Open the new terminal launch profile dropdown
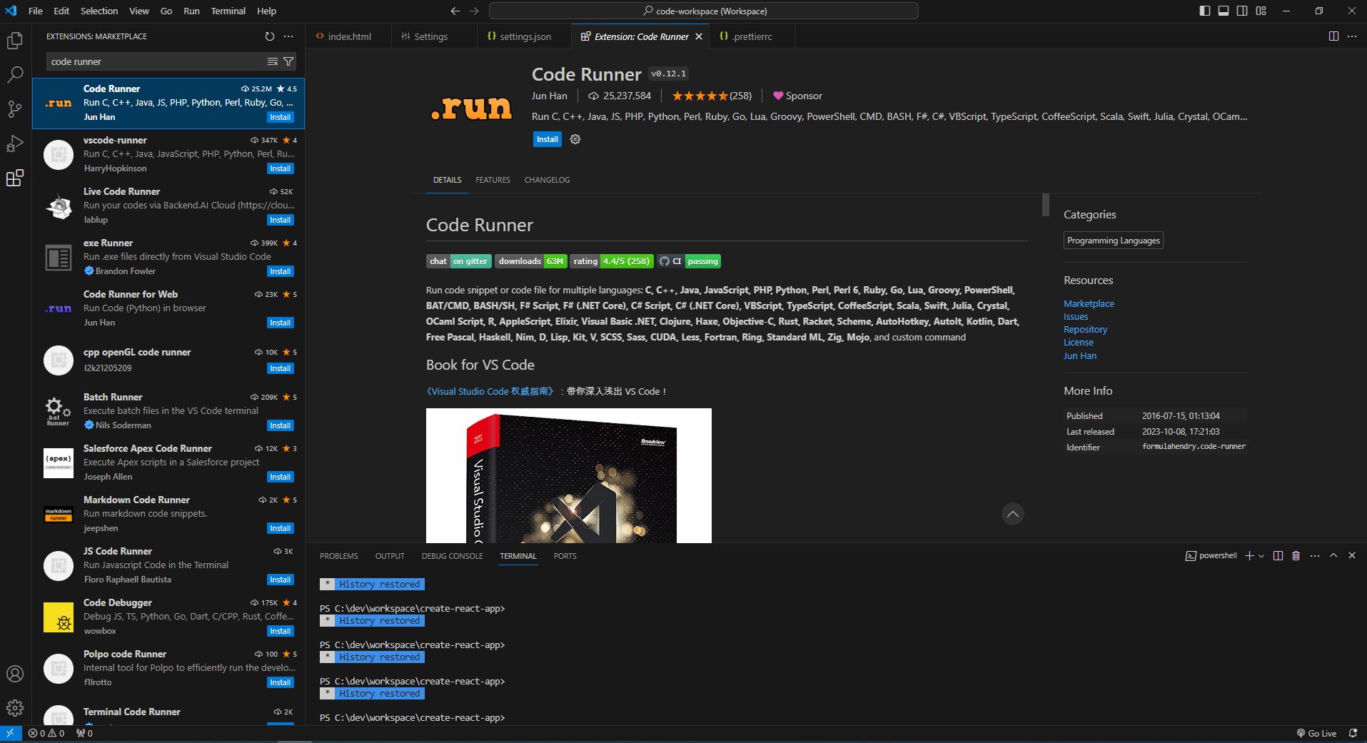This screenshot has height=743, width=1367. [1261, 555]
